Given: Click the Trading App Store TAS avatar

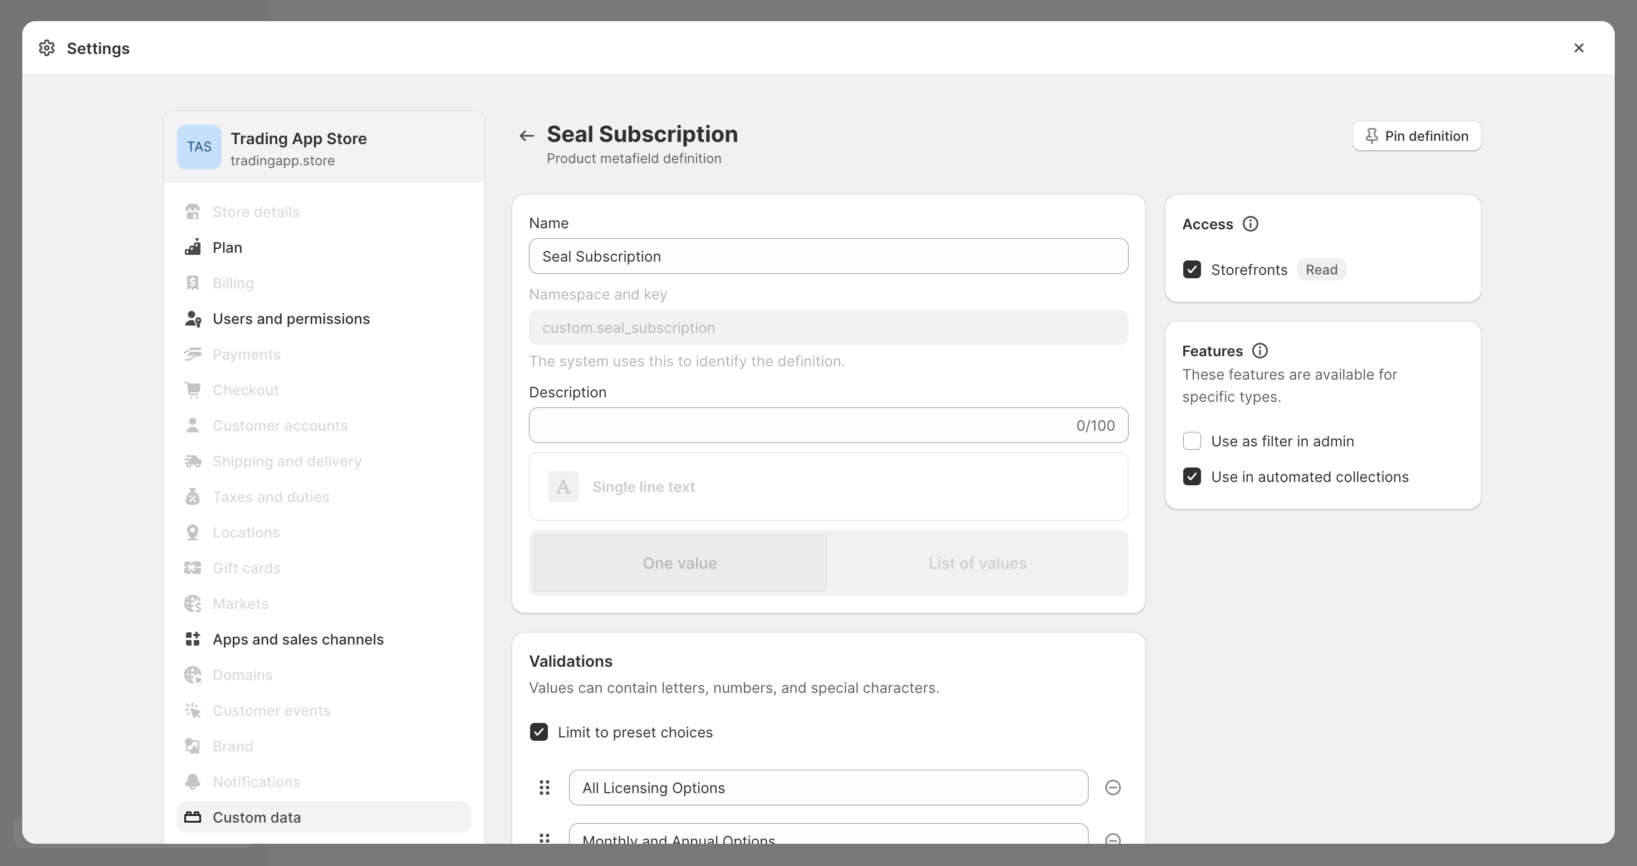Looking at the screenshot, I should [x=199, y=147].
